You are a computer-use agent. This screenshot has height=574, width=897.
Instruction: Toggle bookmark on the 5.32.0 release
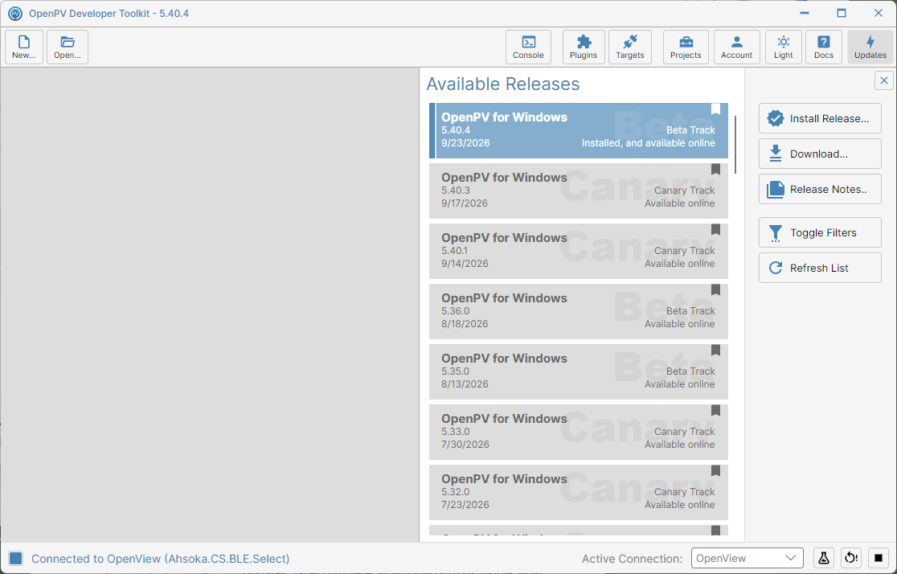point(715,471)
